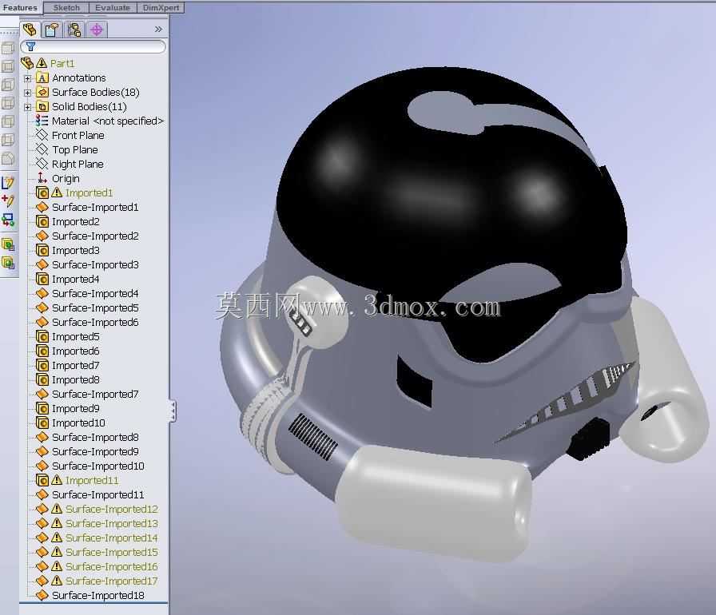Screen dimensions: 716x615
Task: Click the Surface-Imported4 surface icon
Action: 42,293
